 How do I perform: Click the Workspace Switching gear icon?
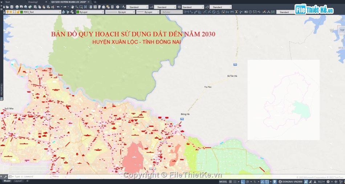tap(328, 181)
